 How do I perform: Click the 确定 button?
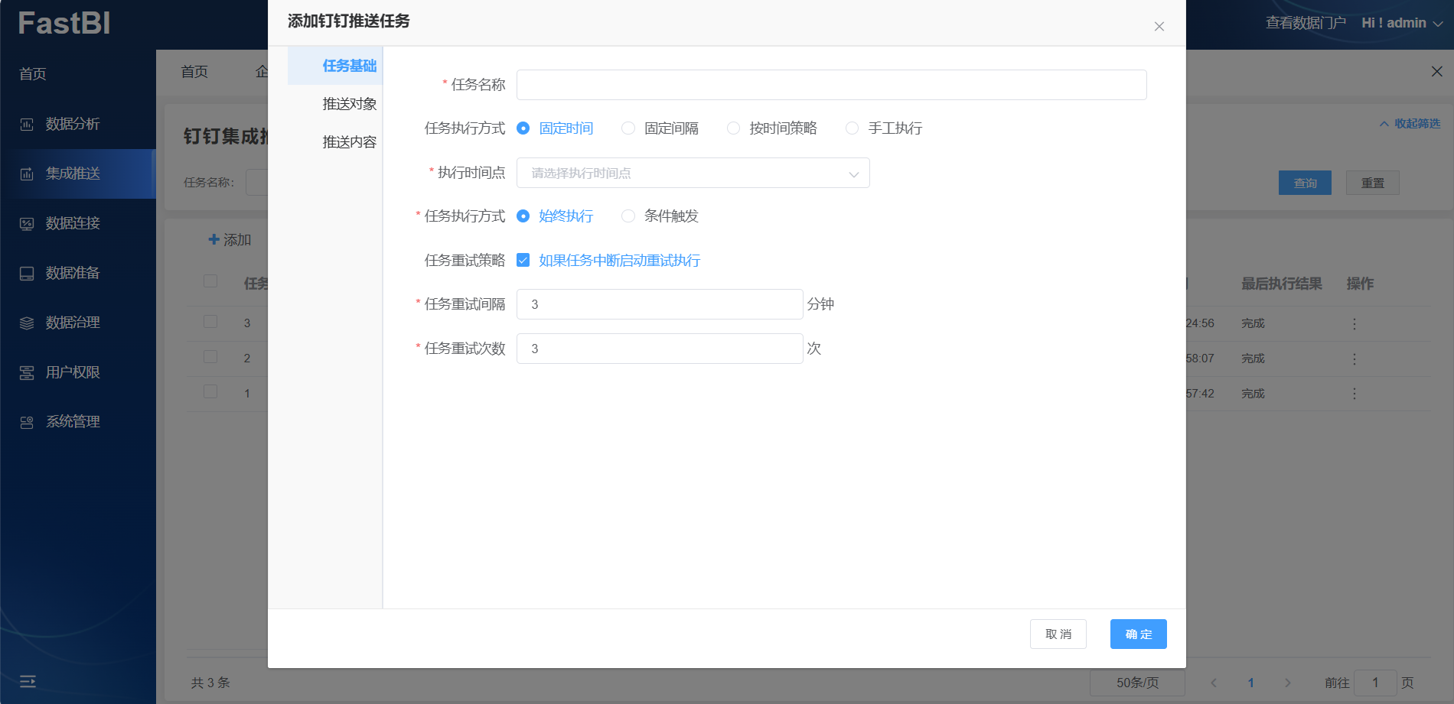(1138, 634)
